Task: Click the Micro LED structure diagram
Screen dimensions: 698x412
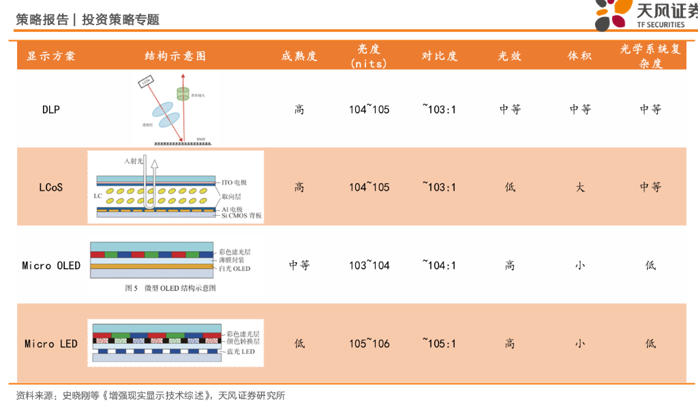Action: click(x=175, y=343)
